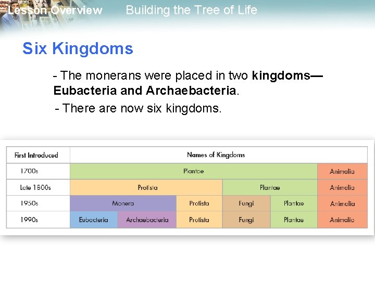Screen dimensions: 375x281
Task: Click the 'Lesson Overview' header text
Action: pos(55,10)
